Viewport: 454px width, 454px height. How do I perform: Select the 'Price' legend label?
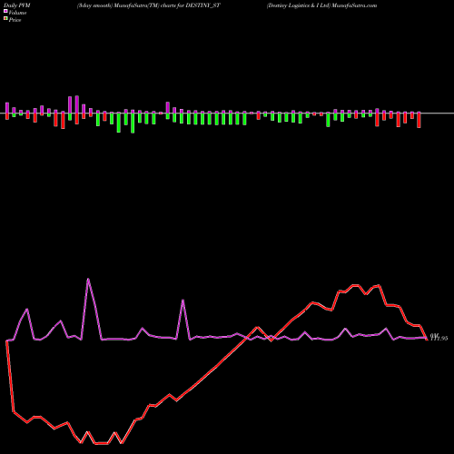tap(15, 20)
